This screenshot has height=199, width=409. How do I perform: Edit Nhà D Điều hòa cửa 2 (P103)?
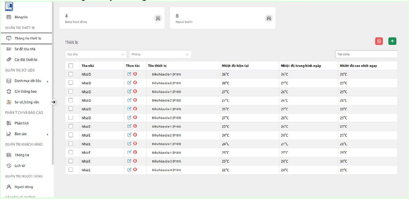pos(129,117)
